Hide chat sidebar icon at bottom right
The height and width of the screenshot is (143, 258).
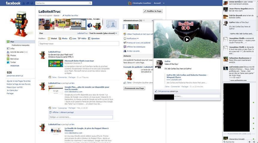click(254, 142)
